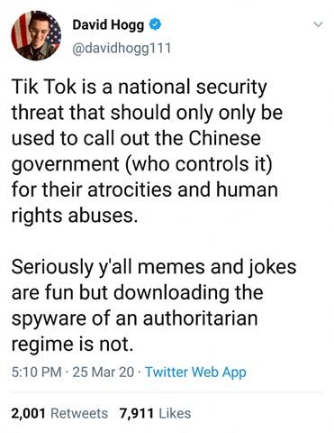The height and width of the screenshot is (433, 334).
Task: Click the American flag in avatar
Action: coord(21,30)
